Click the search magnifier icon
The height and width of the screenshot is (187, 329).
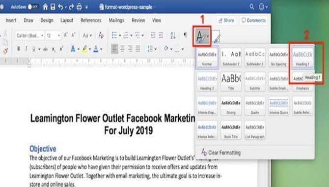[252, 7]
